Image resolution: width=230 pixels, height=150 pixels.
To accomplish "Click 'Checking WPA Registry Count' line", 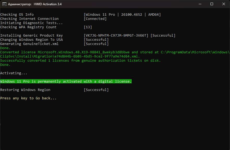I will tap(28, 27).
